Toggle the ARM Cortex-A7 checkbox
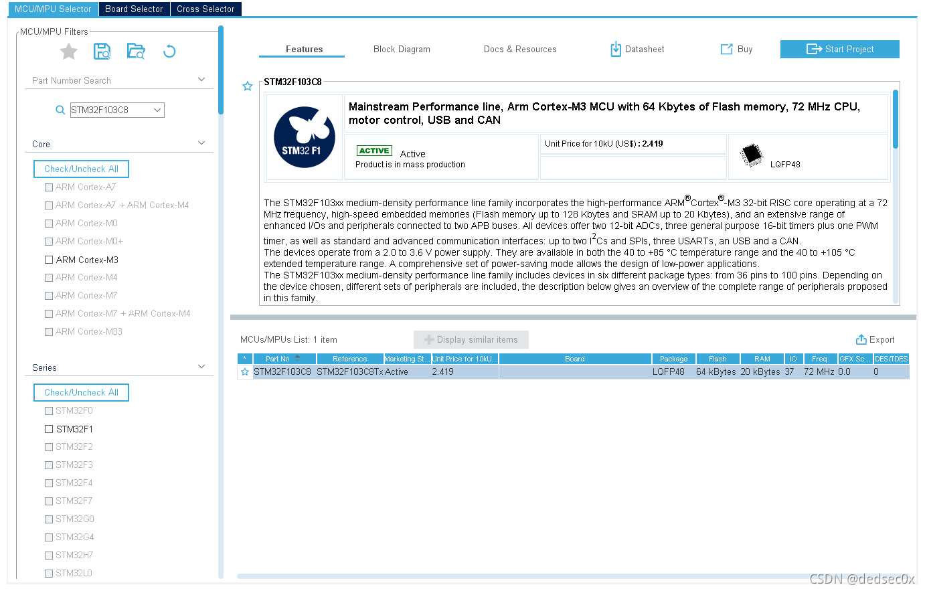The width and height of the screenshot is (925, 591). [x=49, y=187]
